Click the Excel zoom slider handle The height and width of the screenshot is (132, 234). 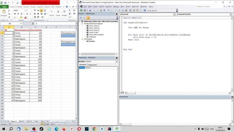point(65,124)
